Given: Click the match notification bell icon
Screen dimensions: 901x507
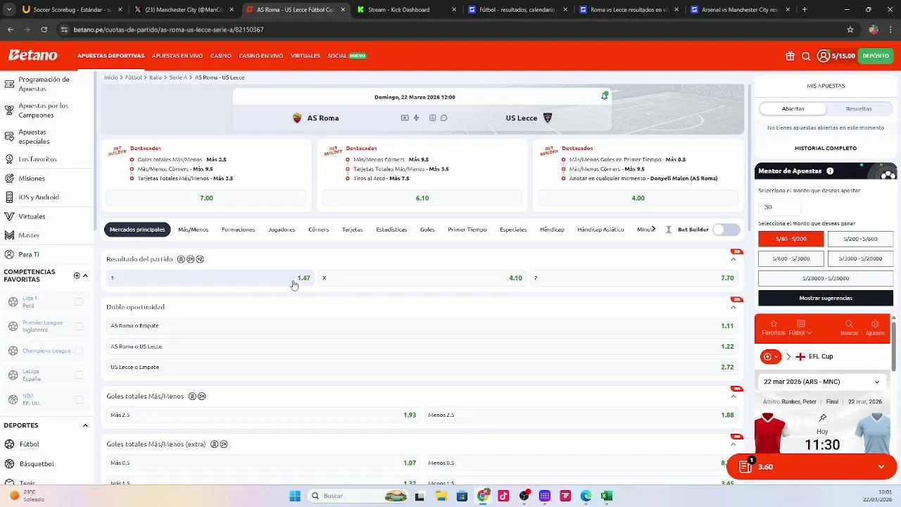Looking at the screenshot, I should coord(604,96).
